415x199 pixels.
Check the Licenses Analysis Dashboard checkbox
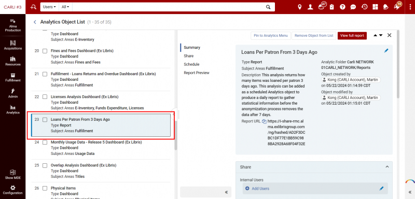click(x=45, y=97)
